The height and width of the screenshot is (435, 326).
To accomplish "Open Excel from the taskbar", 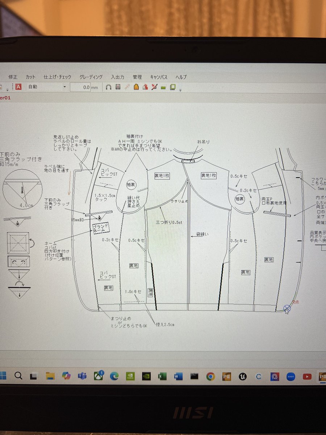I will (x=162, y=376).
